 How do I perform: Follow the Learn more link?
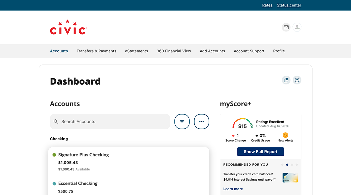(x=233, y=189)
